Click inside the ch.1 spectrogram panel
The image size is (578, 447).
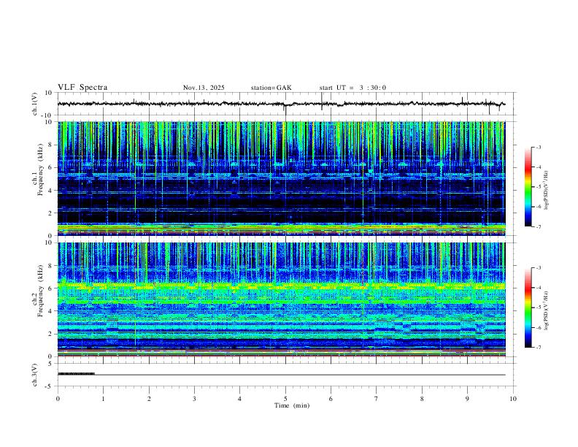pyautogui.click(x=282, y=178)
